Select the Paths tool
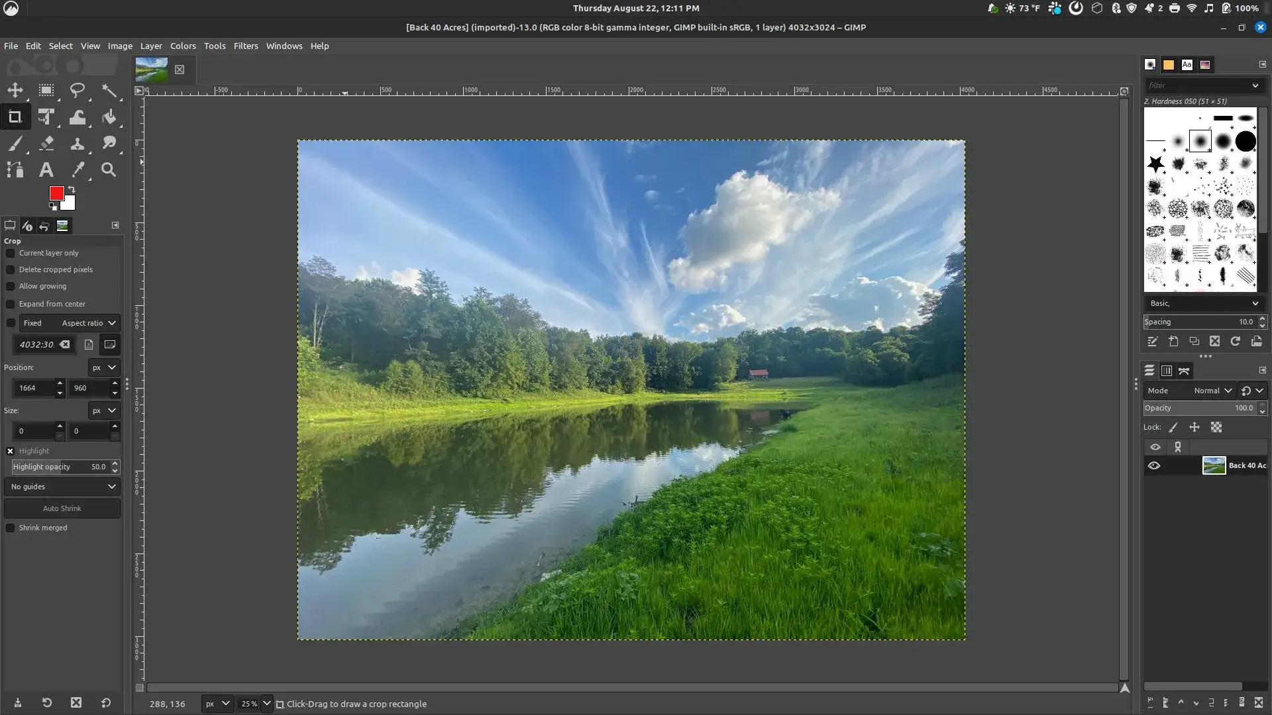The width and height of the screenshot is (1272, 715). point(15,170)
